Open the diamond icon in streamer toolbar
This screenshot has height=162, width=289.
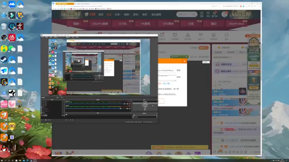pyautogui.click(x=200, y=35)
